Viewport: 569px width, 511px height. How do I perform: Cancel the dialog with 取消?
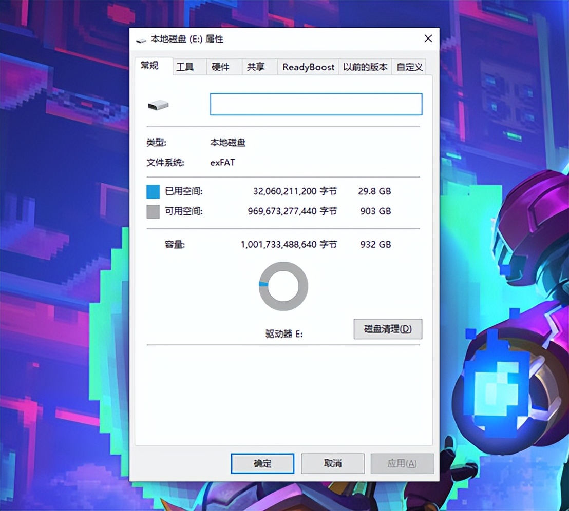pyautogui.click(x=333, y=463)
